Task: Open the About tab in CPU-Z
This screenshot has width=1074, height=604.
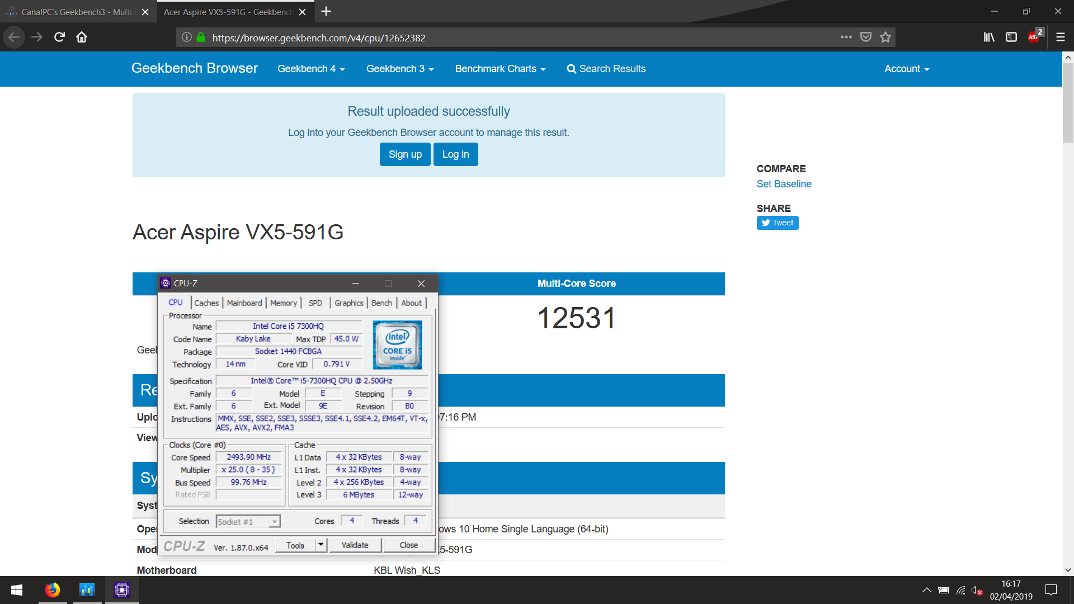Action: [x=412, y=303]
